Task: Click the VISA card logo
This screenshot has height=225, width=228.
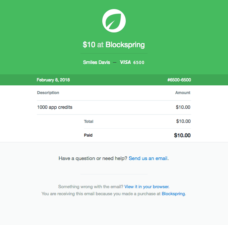Action: (x=125, y=62)
